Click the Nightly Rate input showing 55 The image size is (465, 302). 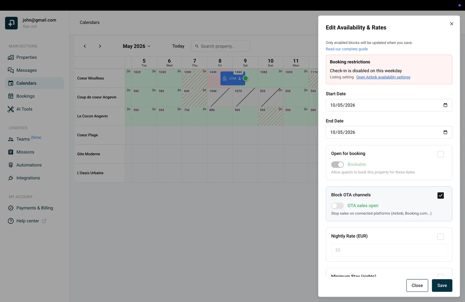point(389,250)
